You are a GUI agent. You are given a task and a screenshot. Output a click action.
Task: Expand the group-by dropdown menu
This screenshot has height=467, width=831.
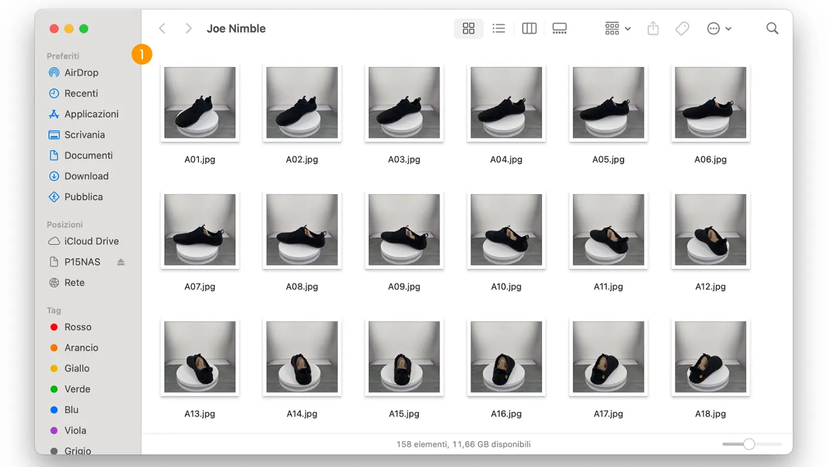pyautogui.click(x=618, y=28)
